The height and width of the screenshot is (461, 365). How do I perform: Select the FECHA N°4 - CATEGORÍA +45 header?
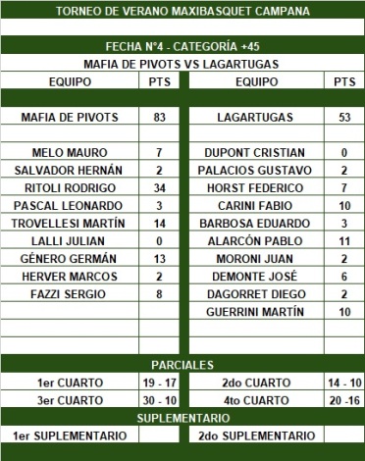click(182, 46)
